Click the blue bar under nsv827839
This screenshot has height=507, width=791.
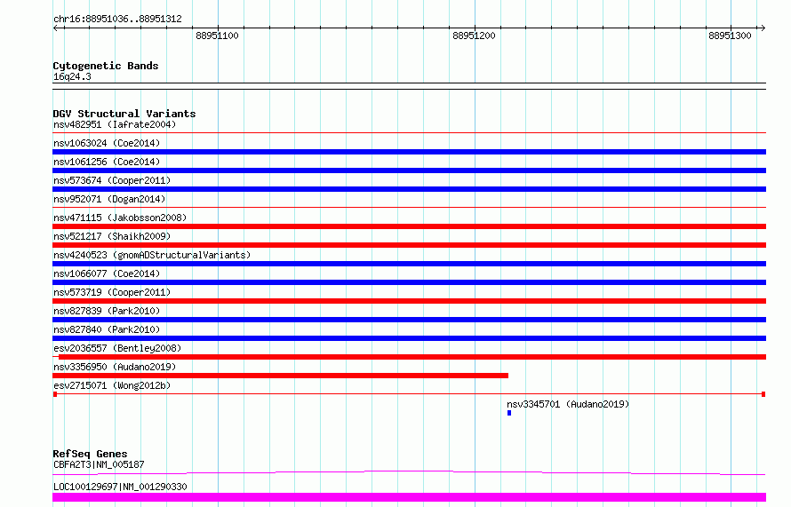pos(409,320)
